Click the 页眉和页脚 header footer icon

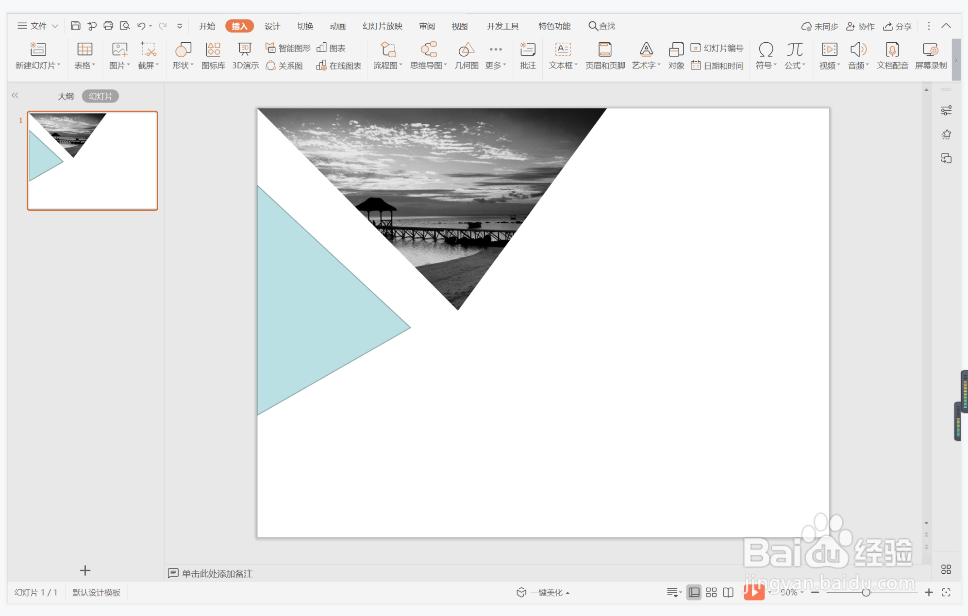click(605, 55)
